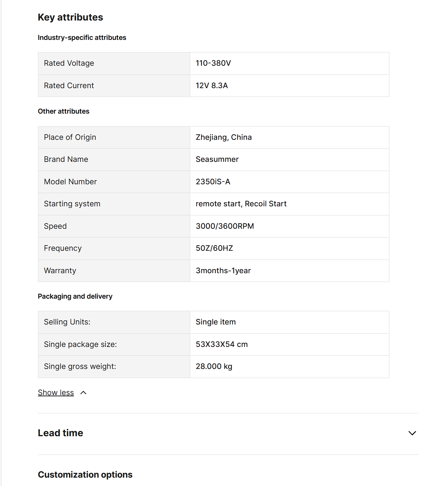
Task: Open the Lead time heading
Action: tap(60, 433)
